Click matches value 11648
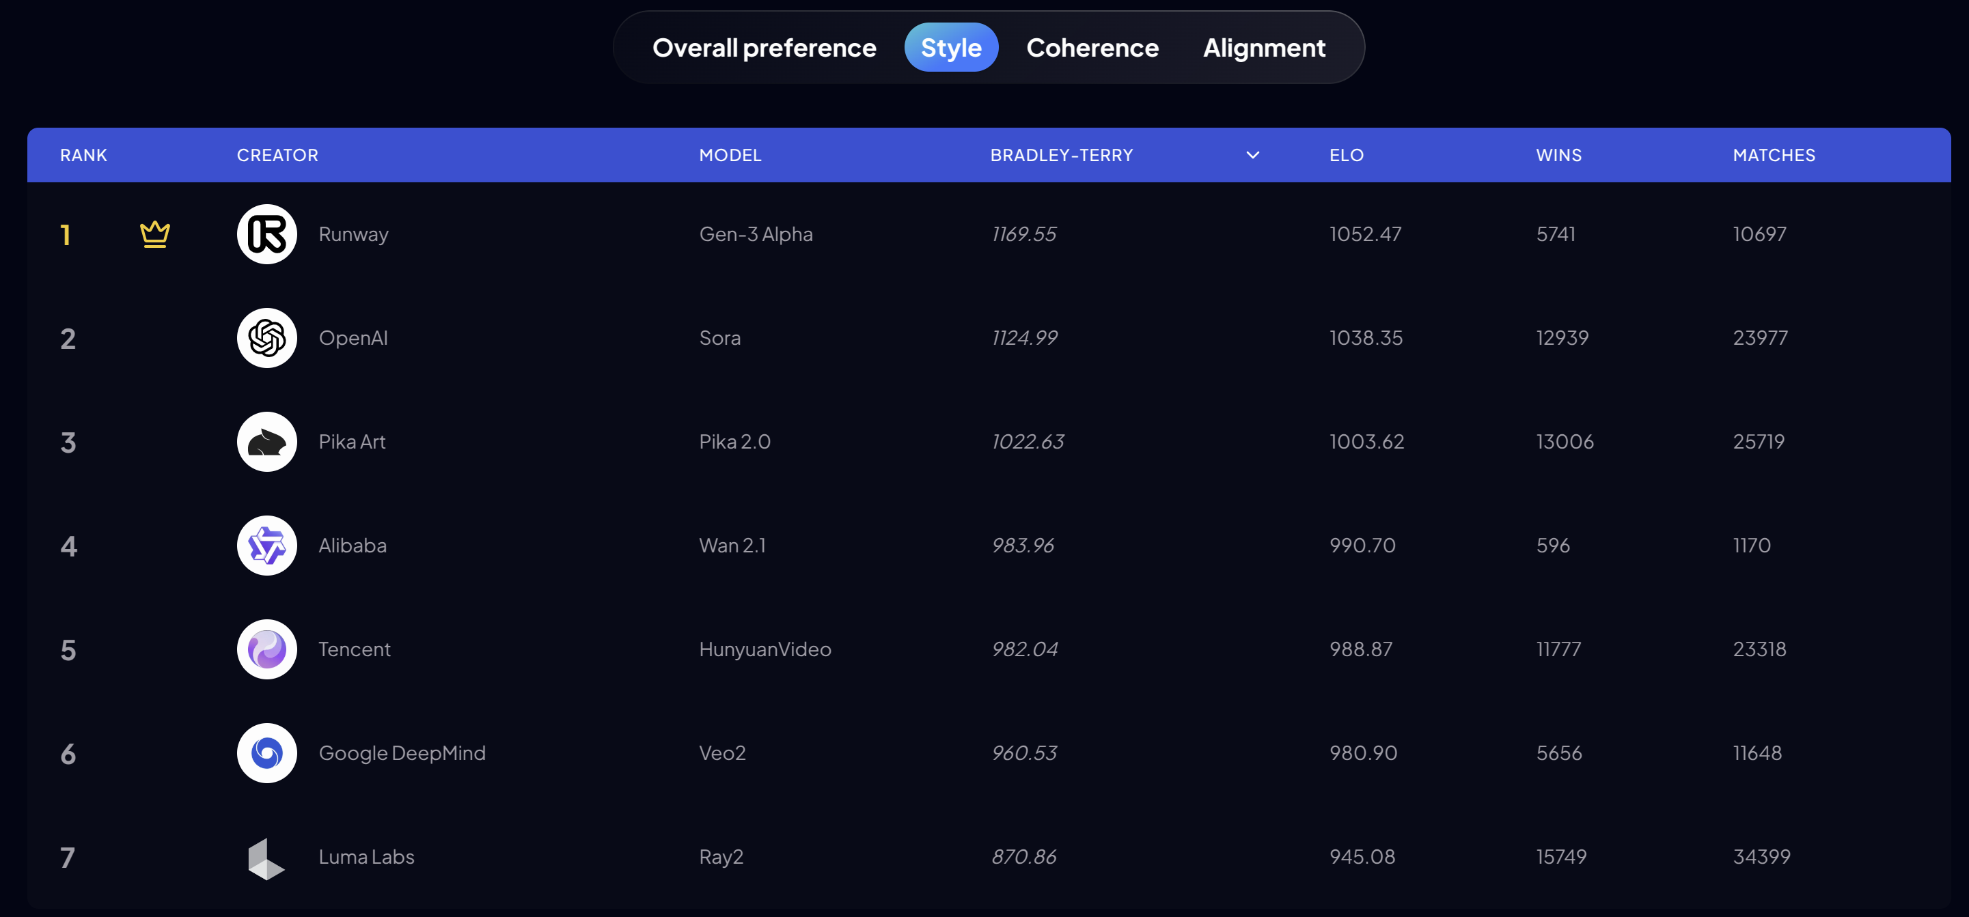 (1757, 753)
